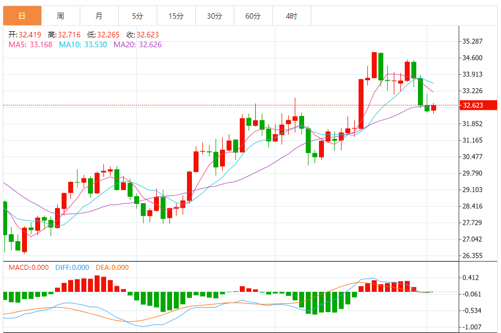Click the tallest red candlestick near 33.9
The image size is (501, 333).
(361, 104)
